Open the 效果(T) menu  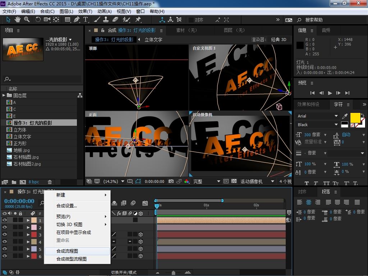pos(85,11)
